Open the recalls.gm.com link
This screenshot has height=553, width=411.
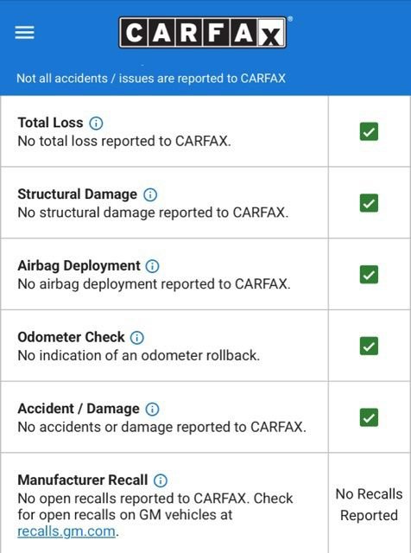click(x=66, y=531)
